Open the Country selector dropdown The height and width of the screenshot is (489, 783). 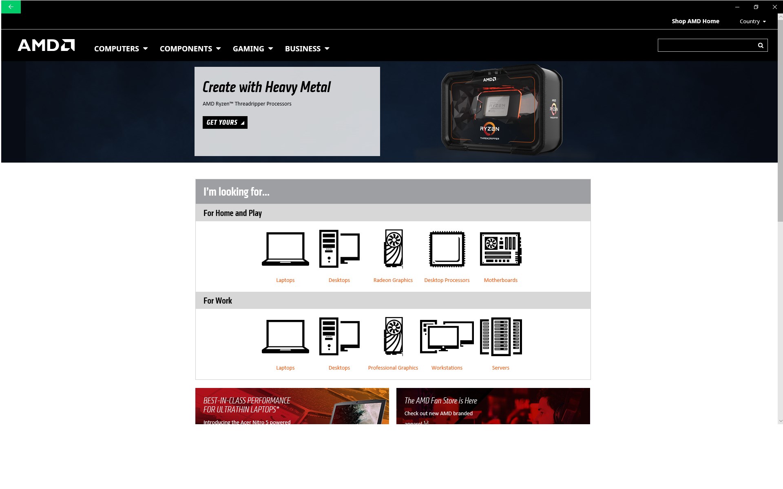click(752, 21)
